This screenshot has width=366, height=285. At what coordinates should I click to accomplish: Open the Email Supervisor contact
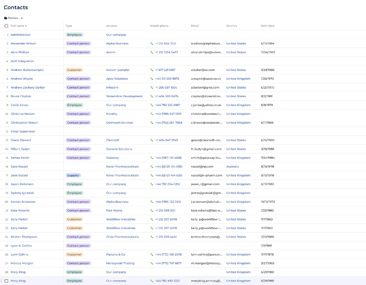(23, 131)
